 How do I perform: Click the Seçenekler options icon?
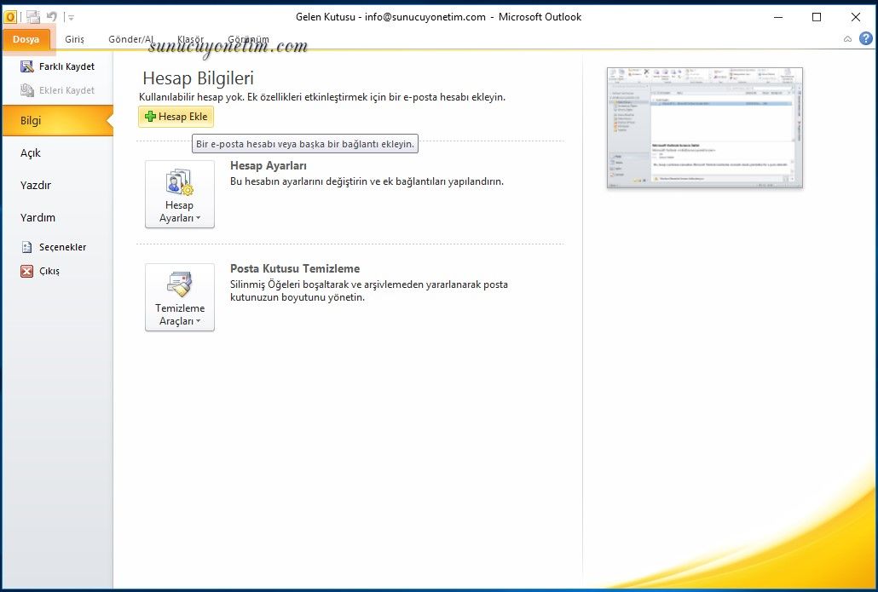(26, 247)
